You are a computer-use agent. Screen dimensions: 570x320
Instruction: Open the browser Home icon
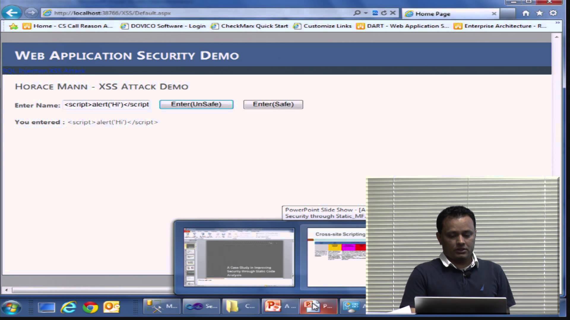[x=526, y=13]
